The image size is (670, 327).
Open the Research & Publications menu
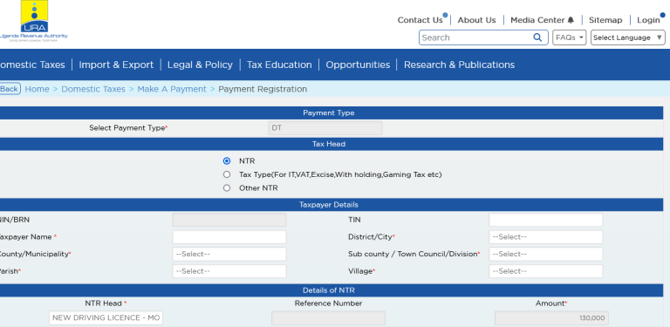[x=460, y=65]
